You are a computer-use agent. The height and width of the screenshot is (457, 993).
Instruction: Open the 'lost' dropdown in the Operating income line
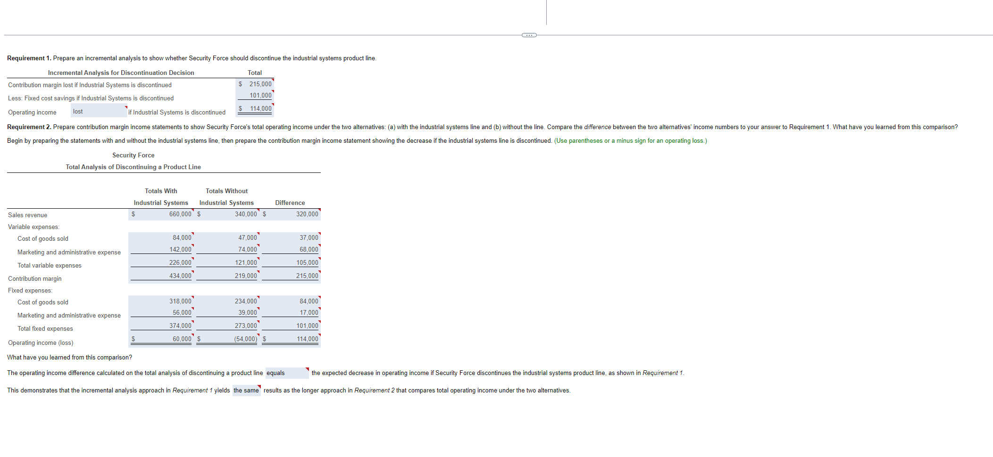click(98, 110)
